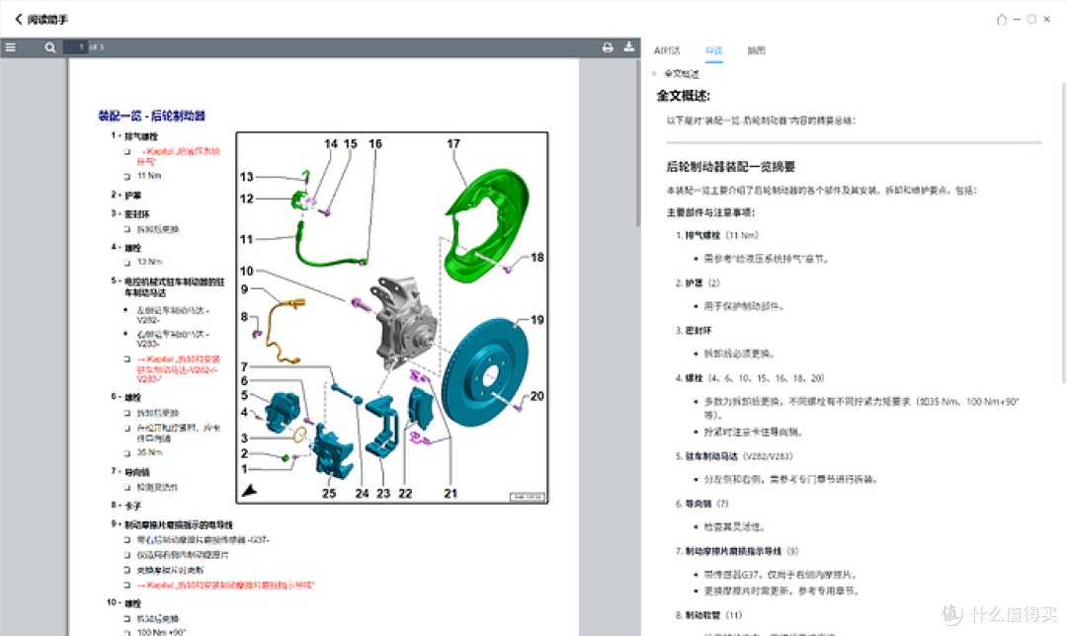Switch to the AI对话 tab

coord(667,50)
